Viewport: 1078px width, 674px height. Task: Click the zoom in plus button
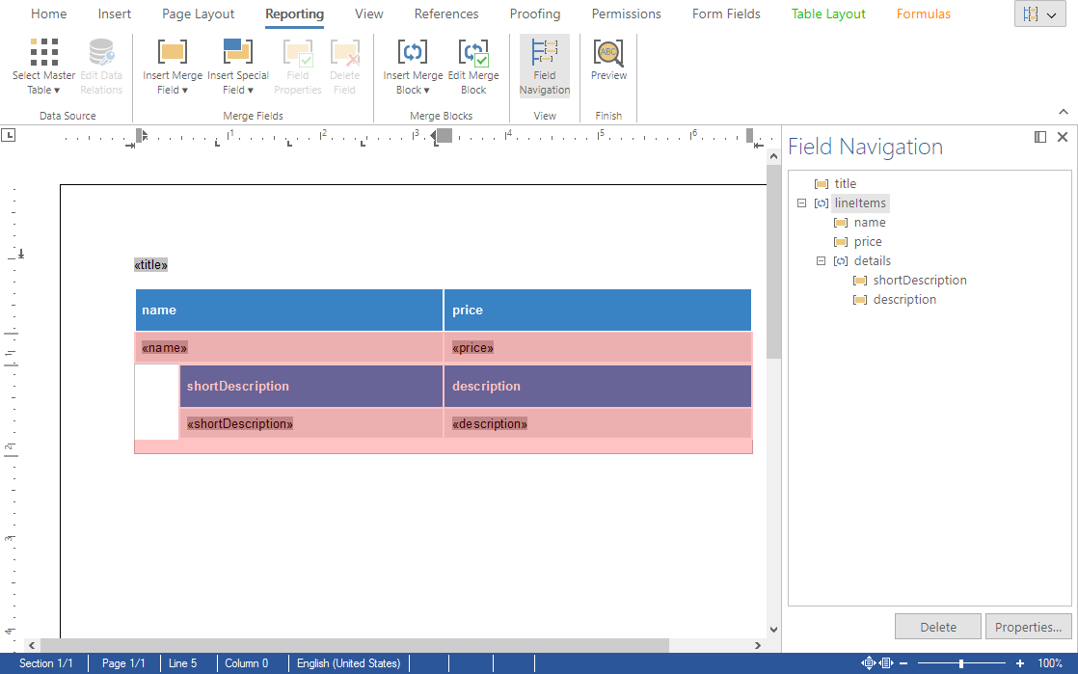(1019, 663)
